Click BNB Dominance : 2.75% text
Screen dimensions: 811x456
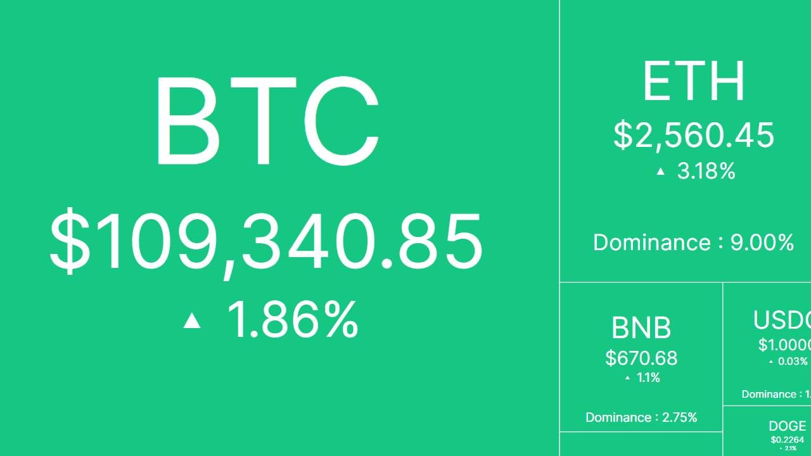(x=641, y=417)
